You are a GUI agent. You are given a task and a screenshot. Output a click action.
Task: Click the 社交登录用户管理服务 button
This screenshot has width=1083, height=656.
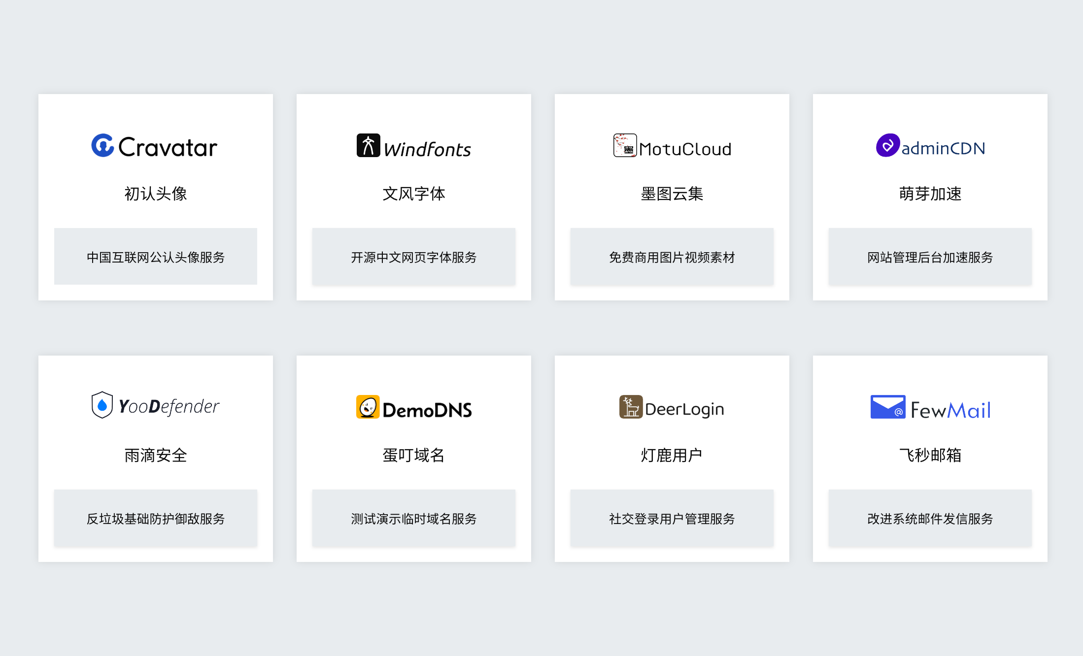(672, 518)
